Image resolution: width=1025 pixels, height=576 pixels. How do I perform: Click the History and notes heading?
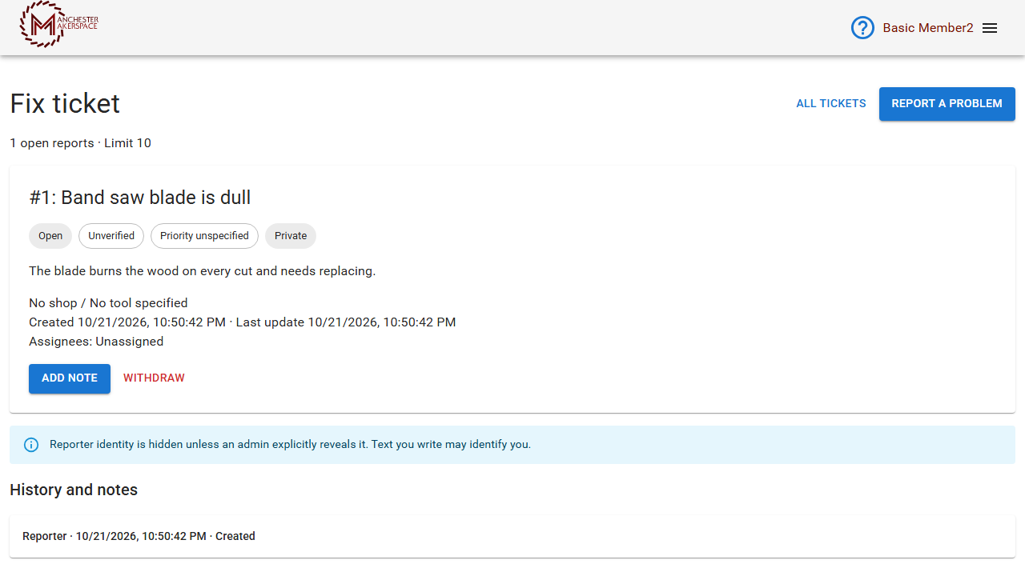point(74,490)
